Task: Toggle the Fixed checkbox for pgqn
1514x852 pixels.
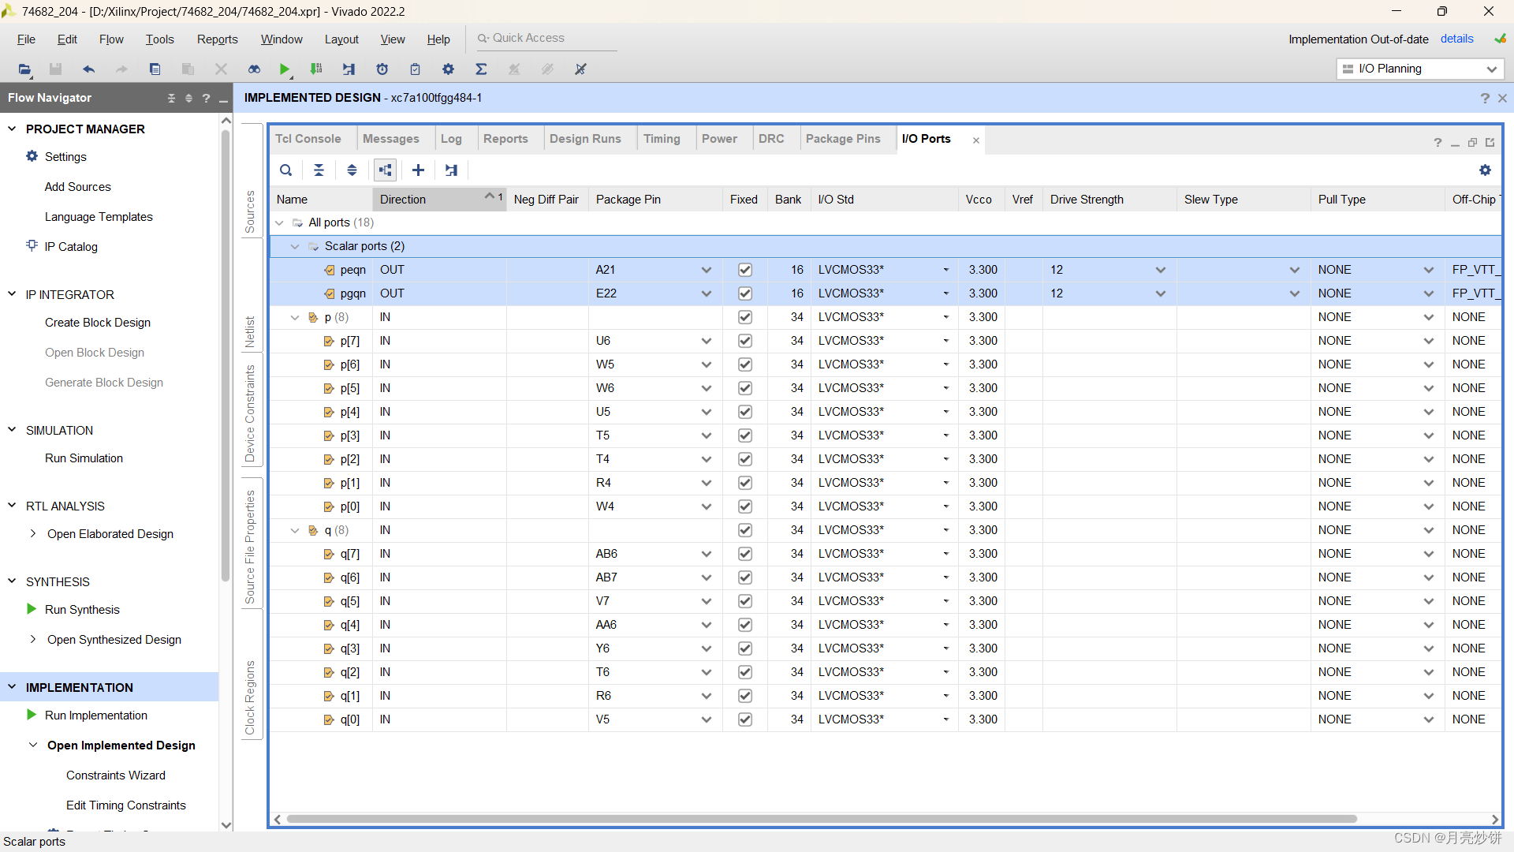Action: click(744, 293)
